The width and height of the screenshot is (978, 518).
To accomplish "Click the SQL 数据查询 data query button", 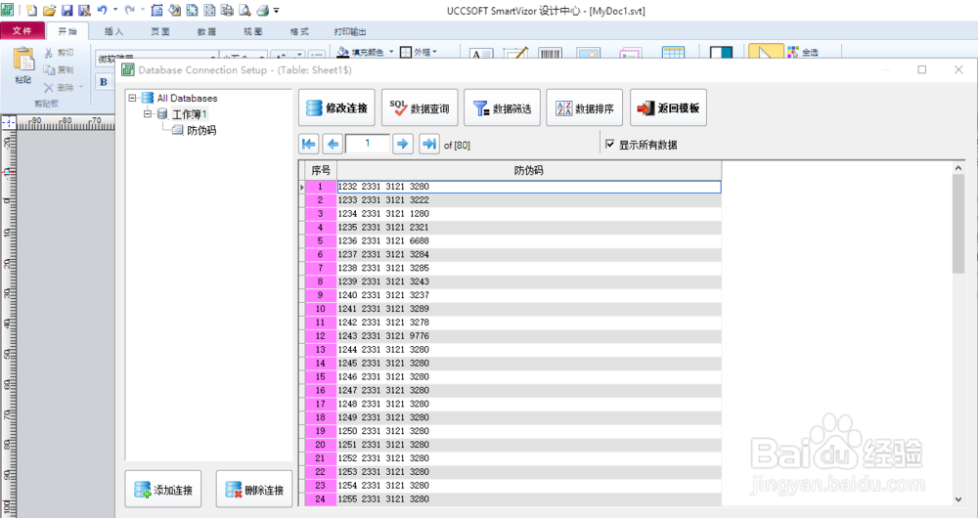I will [x=420, y=108].
